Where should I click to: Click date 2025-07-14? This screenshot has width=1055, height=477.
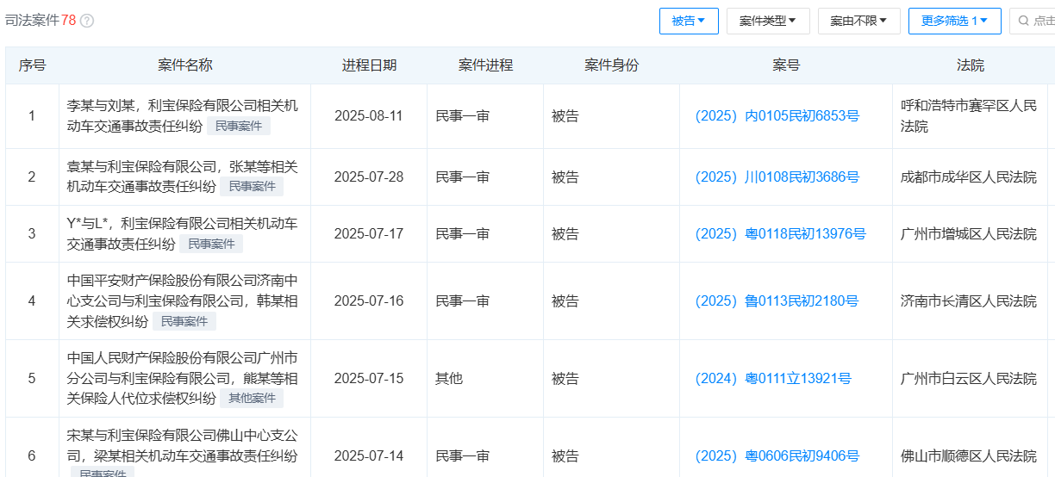[369, 455]
